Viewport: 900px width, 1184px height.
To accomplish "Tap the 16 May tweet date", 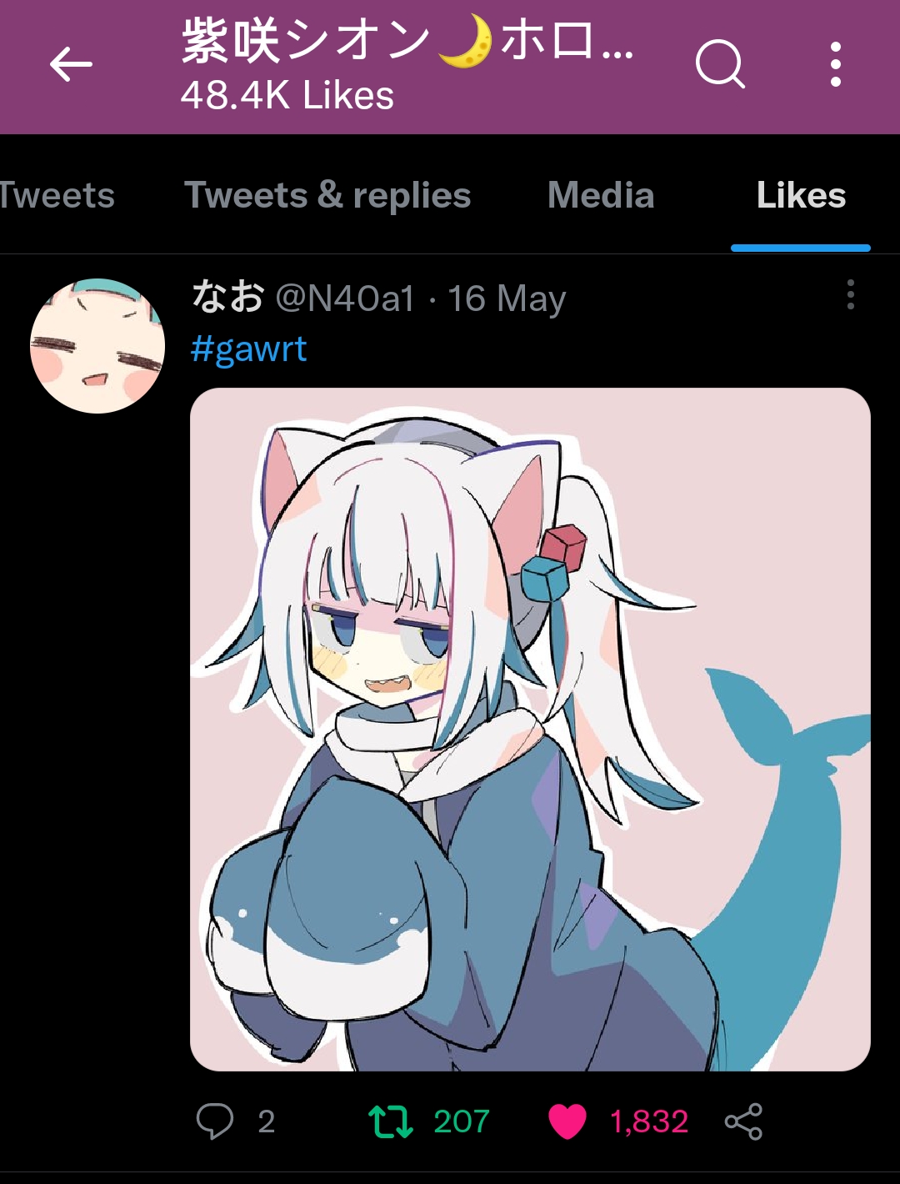I will click(507, 299).
